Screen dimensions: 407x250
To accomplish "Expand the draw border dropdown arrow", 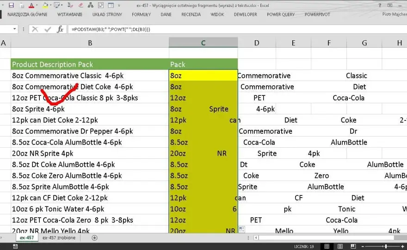I will point(62,5).
